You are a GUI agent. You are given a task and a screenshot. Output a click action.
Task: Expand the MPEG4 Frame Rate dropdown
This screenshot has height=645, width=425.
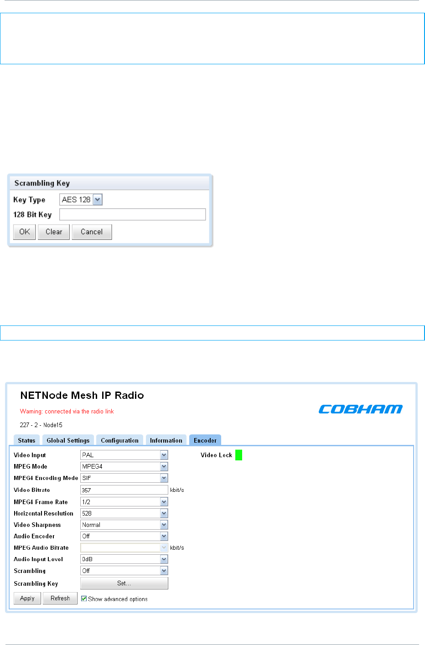(x=124, y=502)
